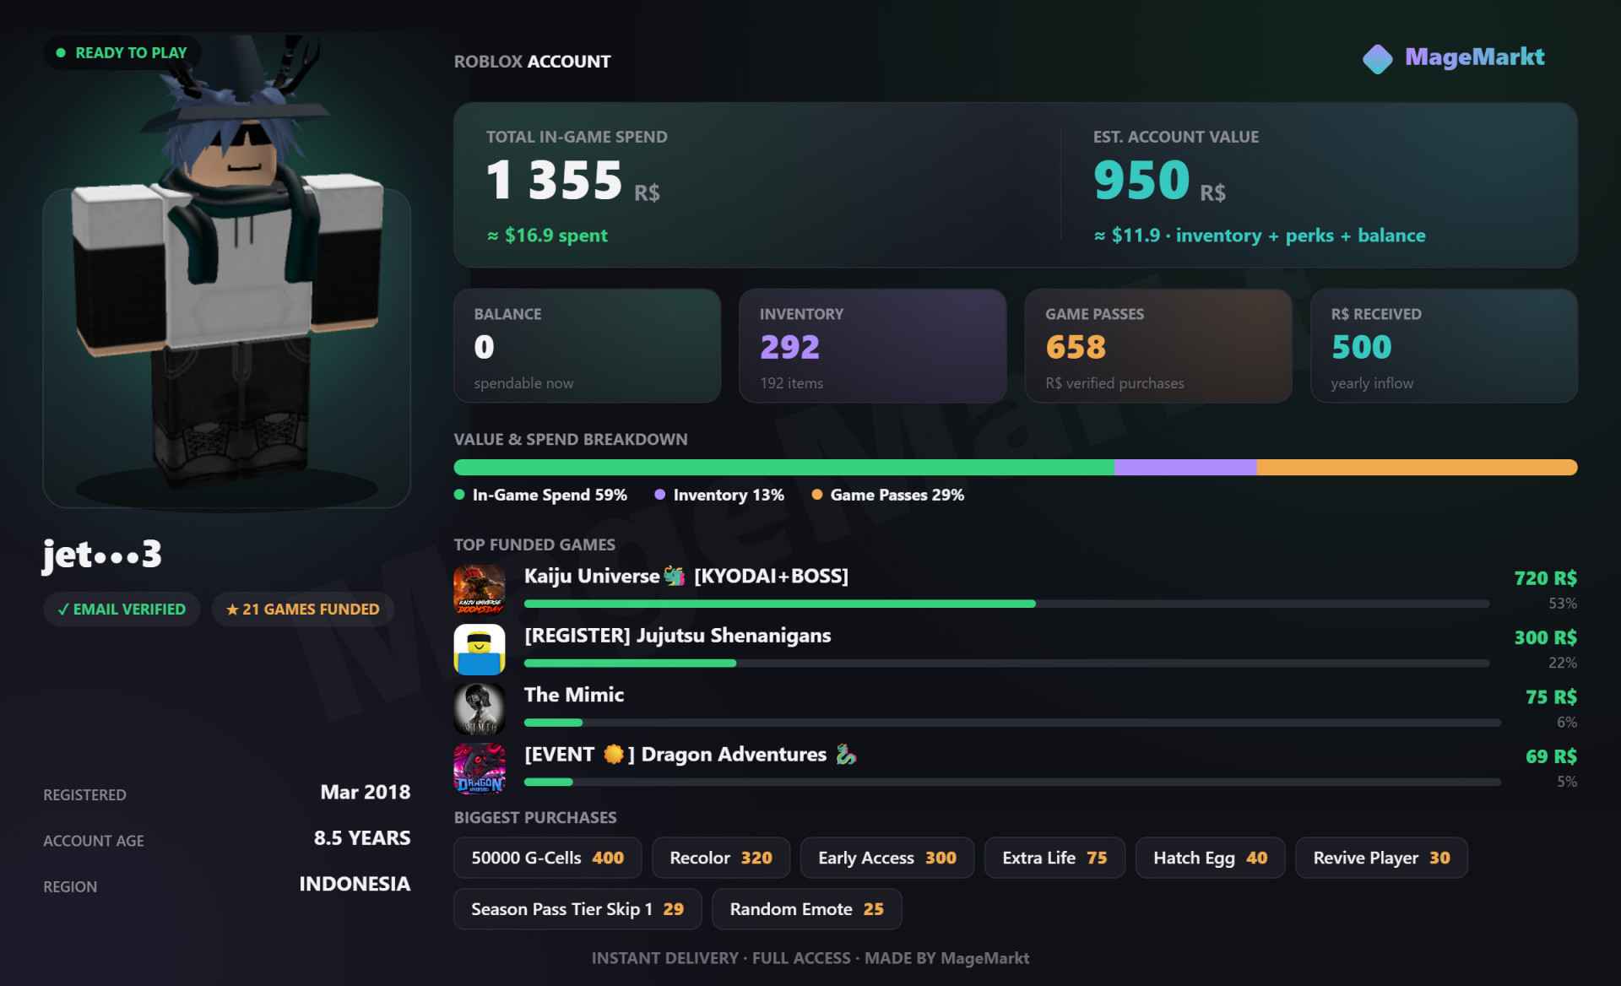1621x986 pixels.
Task: Click the purple segment of the breakdown bar
Action: [x=1185, y=468]
